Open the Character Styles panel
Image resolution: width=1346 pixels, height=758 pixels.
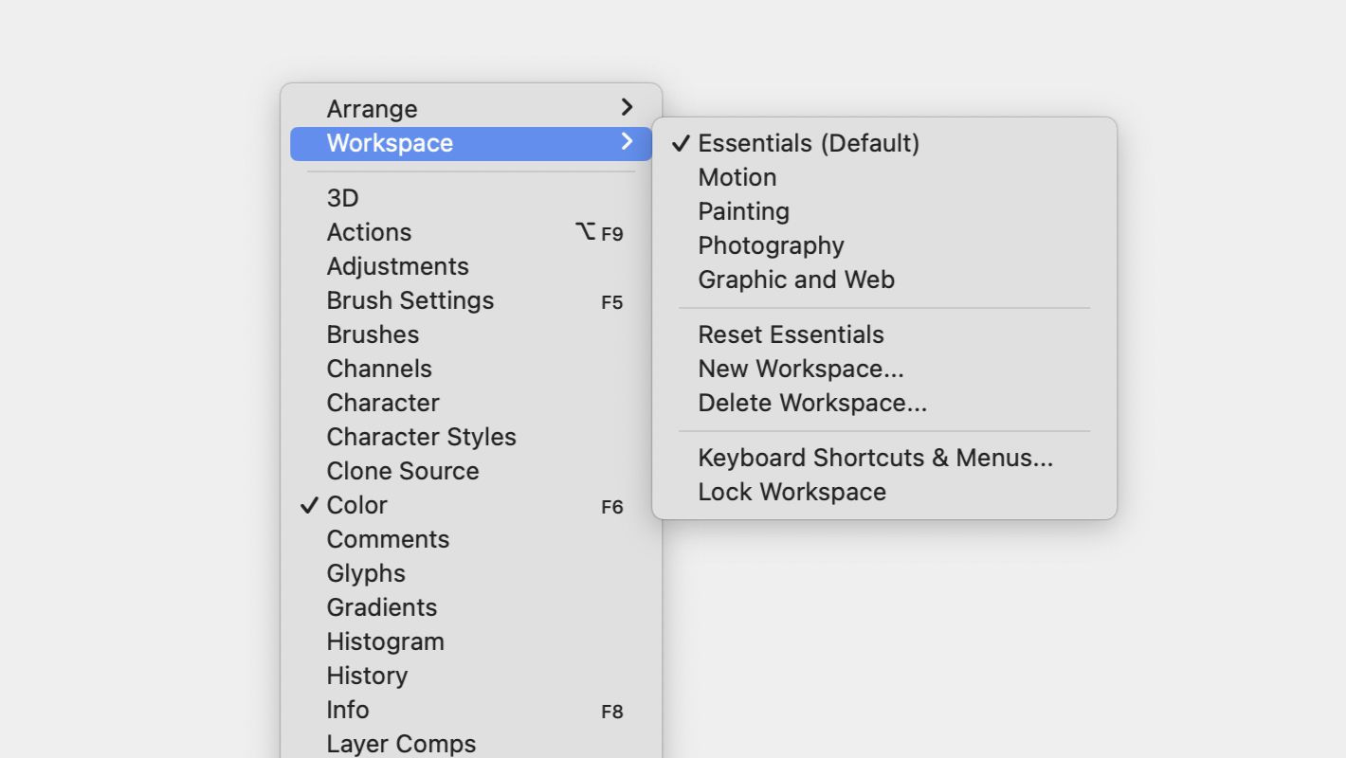point(421,437)
